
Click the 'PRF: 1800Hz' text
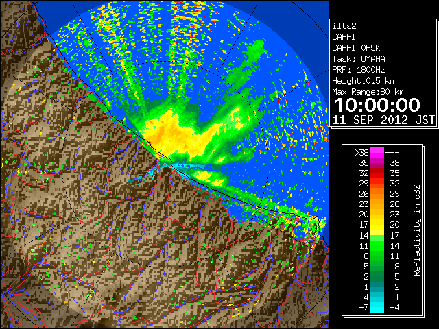point(359,70)
